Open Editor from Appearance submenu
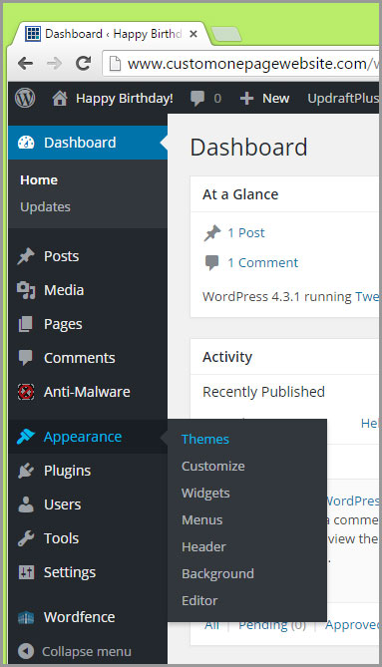382x667 pixels. [199, 600]
